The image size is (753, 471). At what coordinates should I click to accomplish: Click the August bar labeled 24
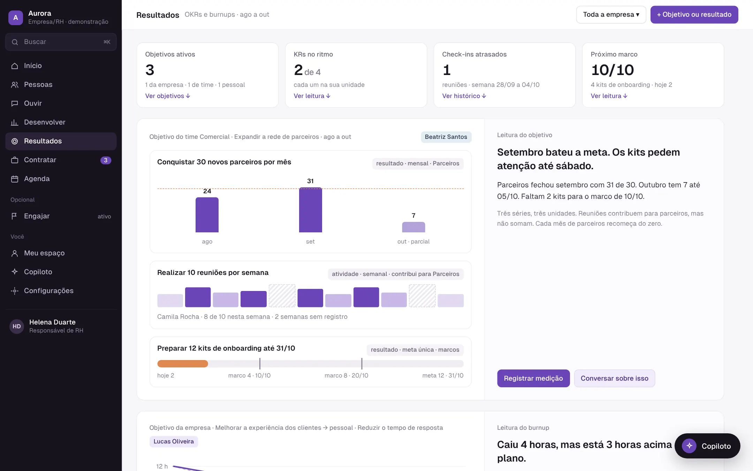(x=207, y=215)
